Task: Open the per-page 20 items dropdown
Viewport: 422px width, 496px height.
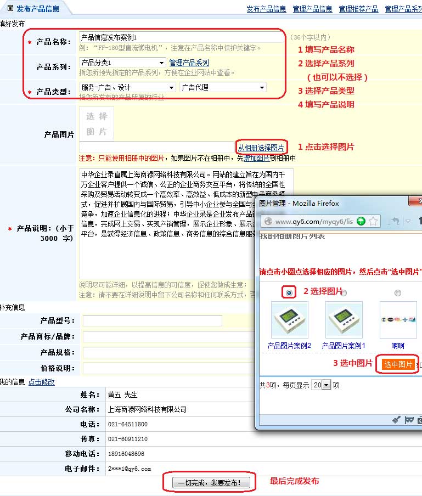Action: [321, 385]
